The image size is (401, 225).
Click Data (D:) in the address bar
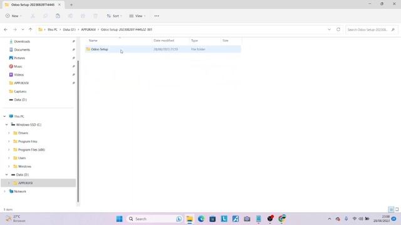[69, 29]
